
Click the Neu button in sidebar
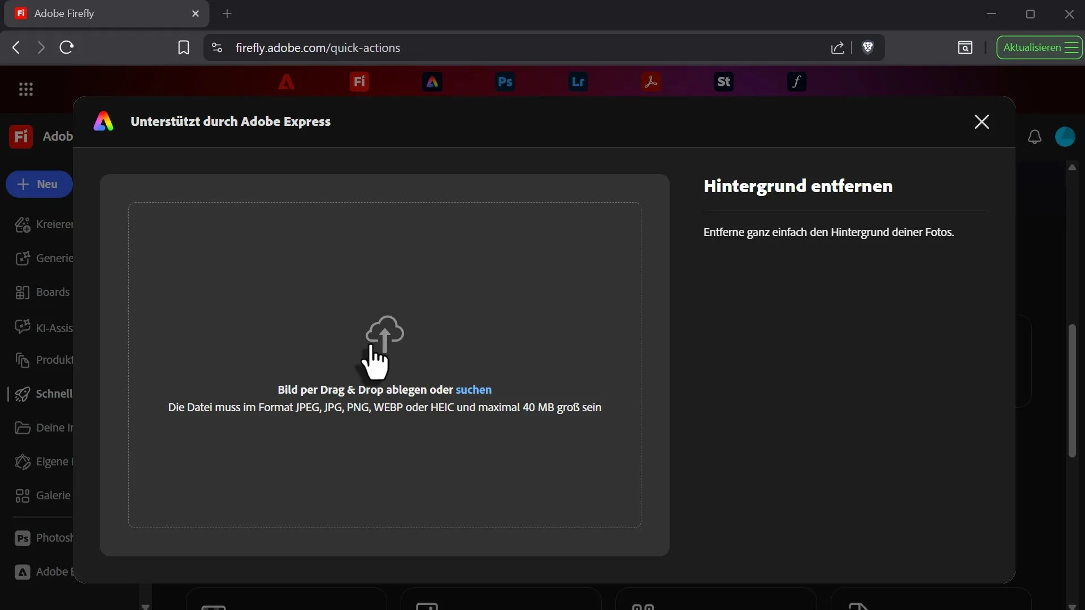(x=40, y=184)
